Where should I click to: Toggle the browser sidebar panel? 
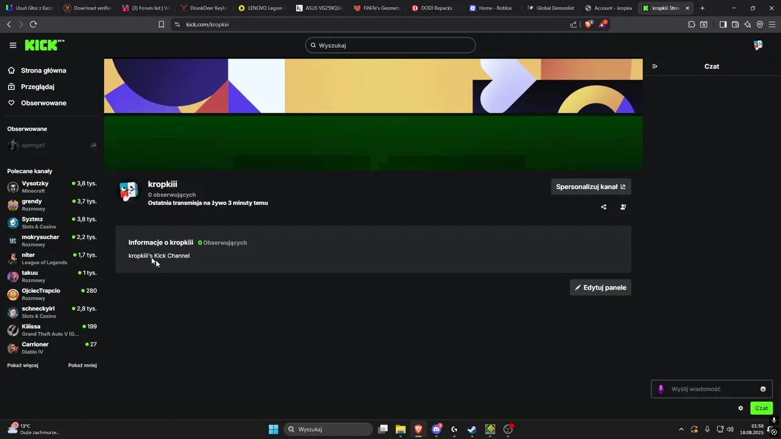tap(723, 24)
